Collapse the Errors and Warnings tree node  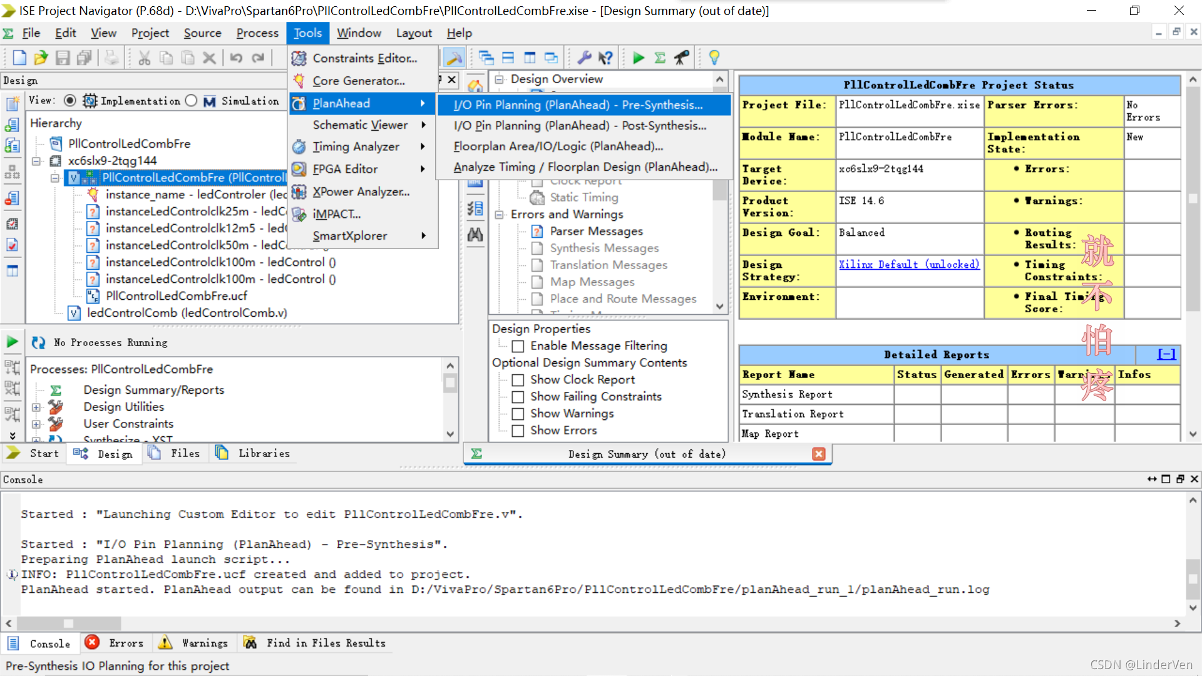(x=499, y=215)
